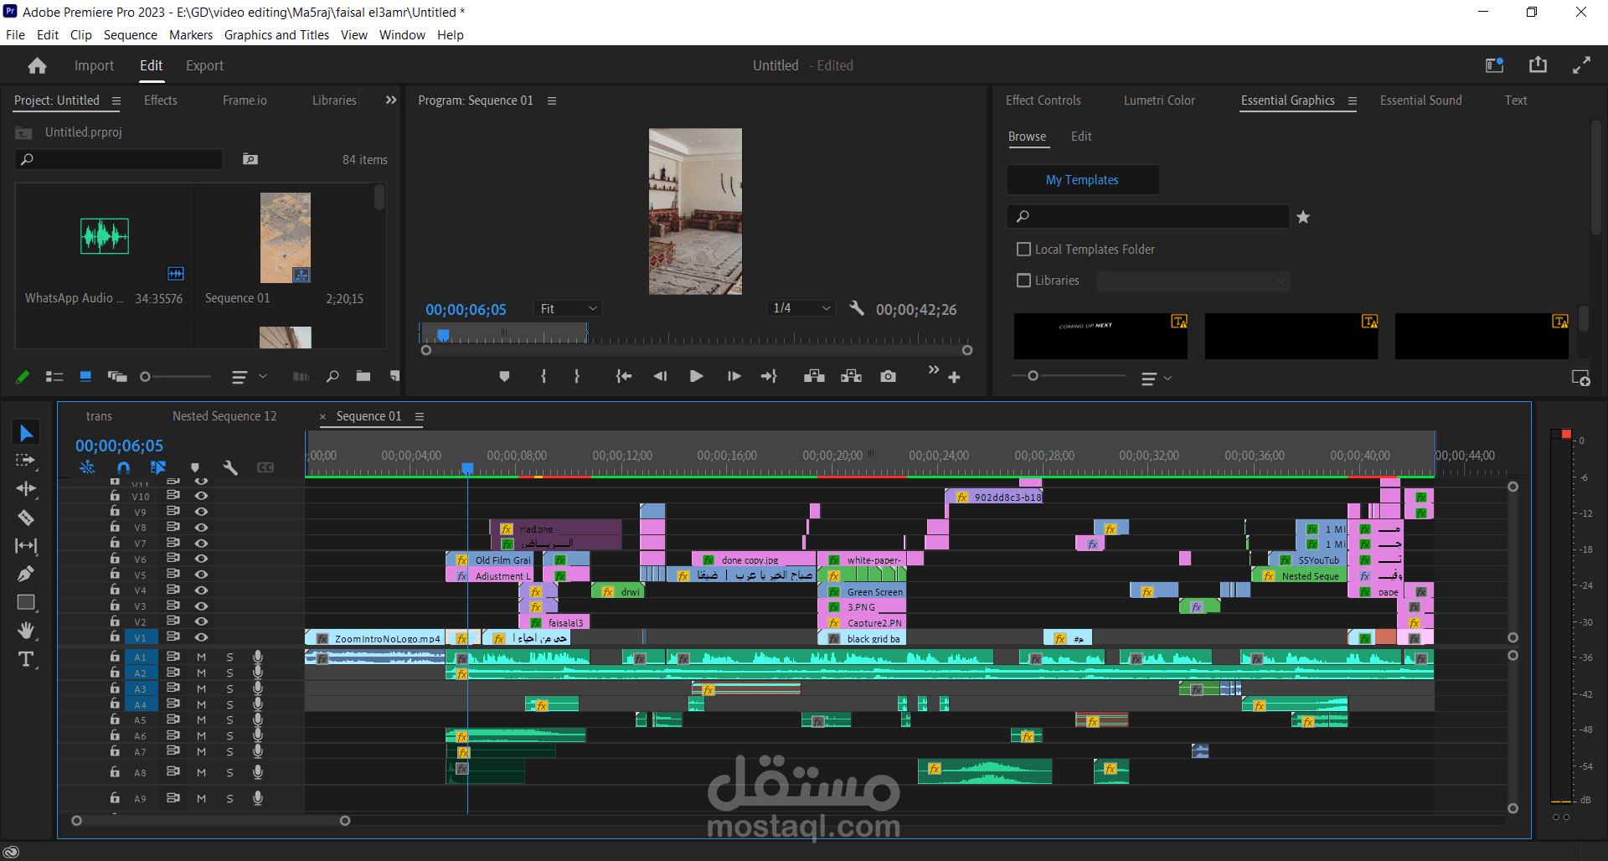Click the Export Frame camera icon
1608x861 pixels.
coord(888,377)
